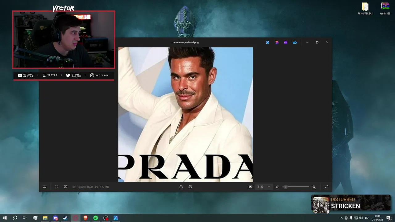Image resolution: width=395 pixels, height=222 pixels.
Task: Click the webcam overlay feed
Action: coord(64,39)
